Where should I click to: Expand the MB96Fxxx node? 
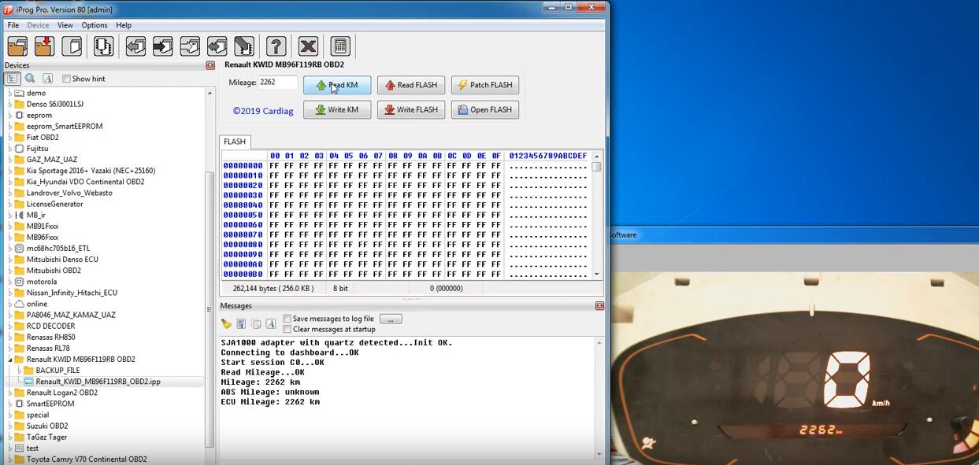point(10,238)
